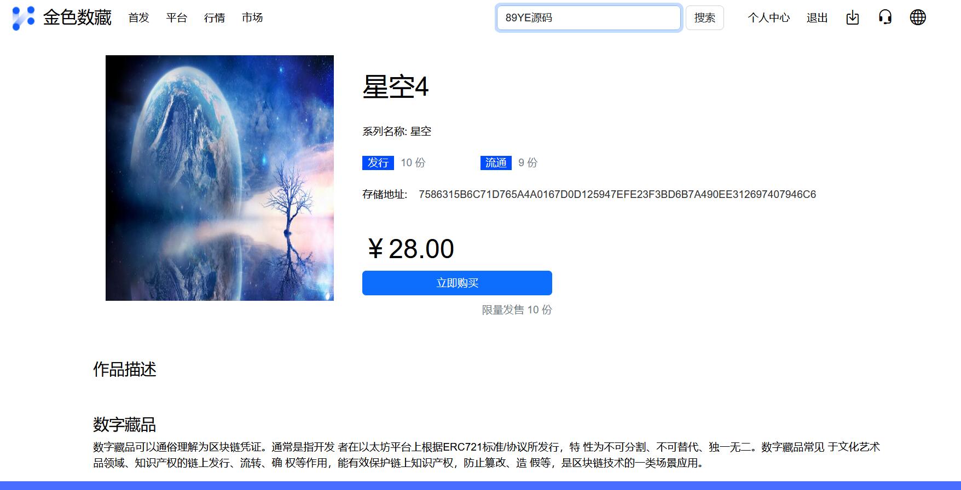This screenshot has width=961, height=490.
Task: Click the 发行 blue tag
Action: point(378,163)
